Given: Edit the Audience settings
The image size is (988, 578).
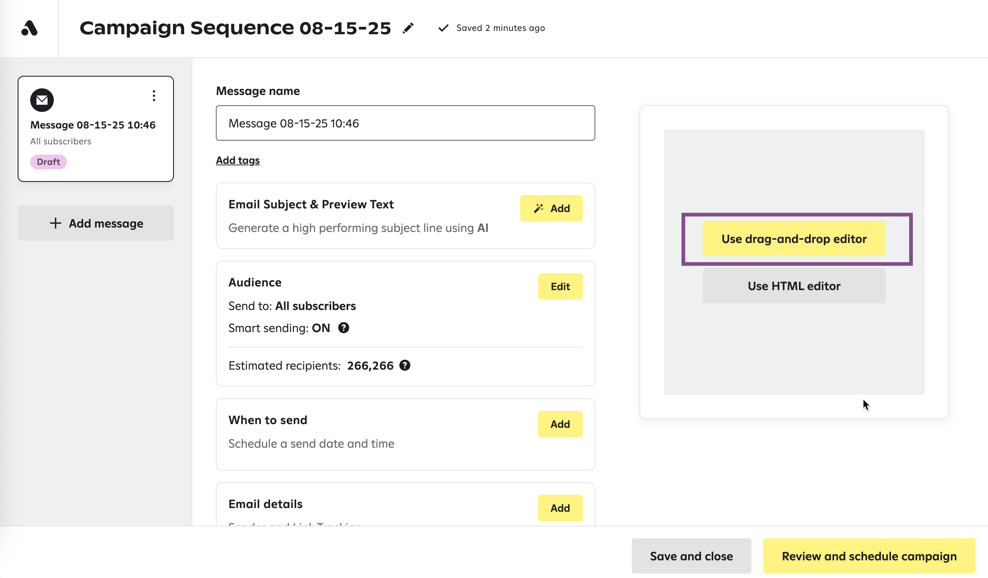Looking at the screenshot, I should (x=560, y=286).
